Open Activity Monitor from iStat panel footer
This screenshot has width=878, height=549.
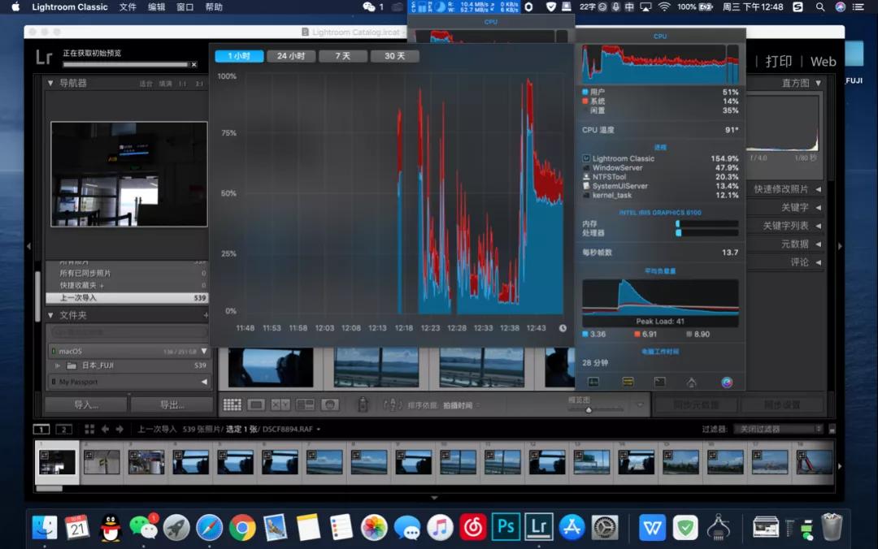[593, 382]
